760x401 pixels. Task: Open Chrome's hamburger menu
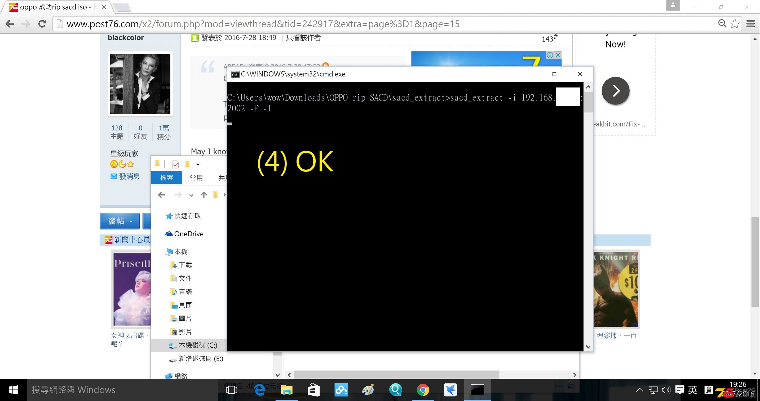coord(750,24)
